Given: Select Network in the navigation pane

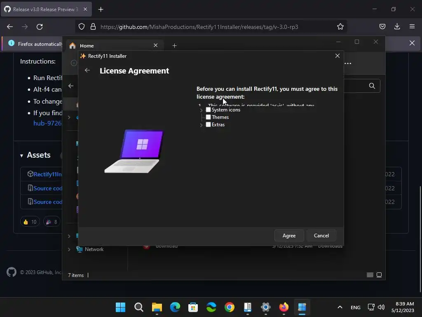Looking at the screenshot, I should point(94,249).
